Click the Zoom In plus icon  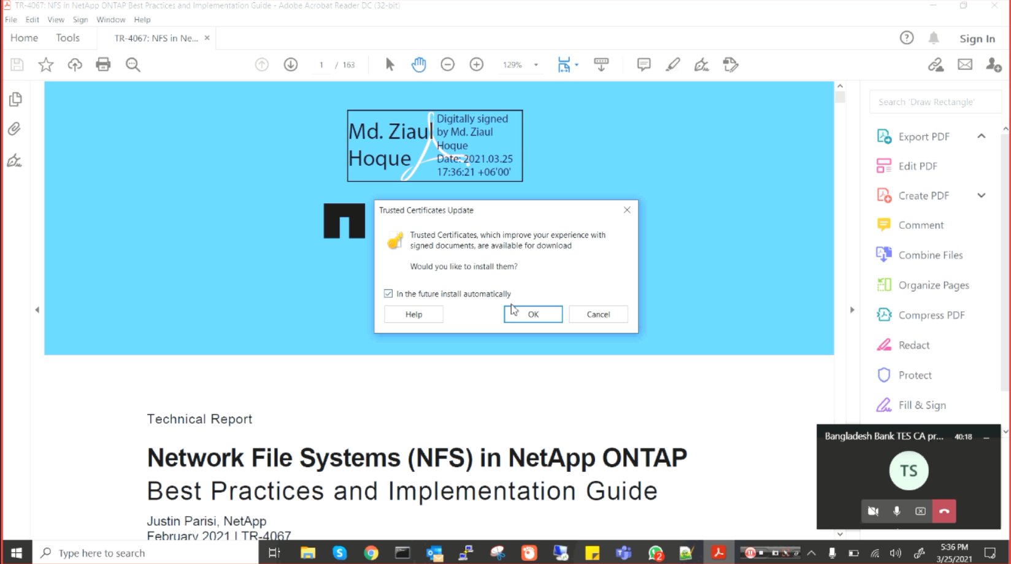476,64
